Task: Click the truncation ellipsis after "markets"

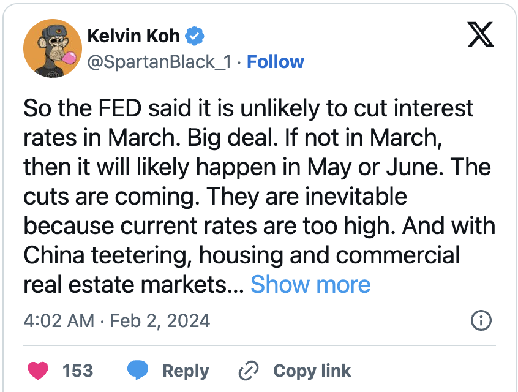Action: coord(235,284)
